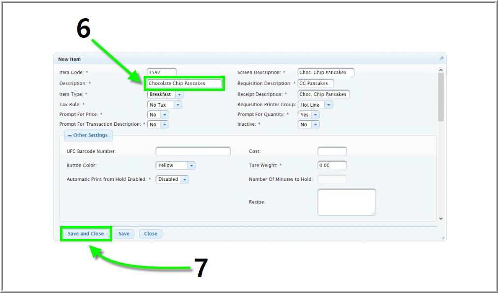Click the Recipe text area
The image size is (498, 293).
(x=346, y=202)
